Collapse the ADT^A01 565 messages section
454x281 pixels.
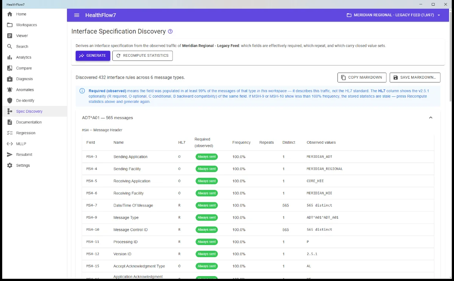pos(431,118)
